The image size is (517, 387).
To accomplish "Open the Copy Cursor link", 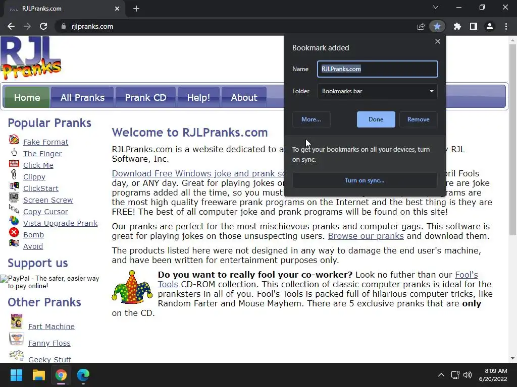I will [46, 212].
